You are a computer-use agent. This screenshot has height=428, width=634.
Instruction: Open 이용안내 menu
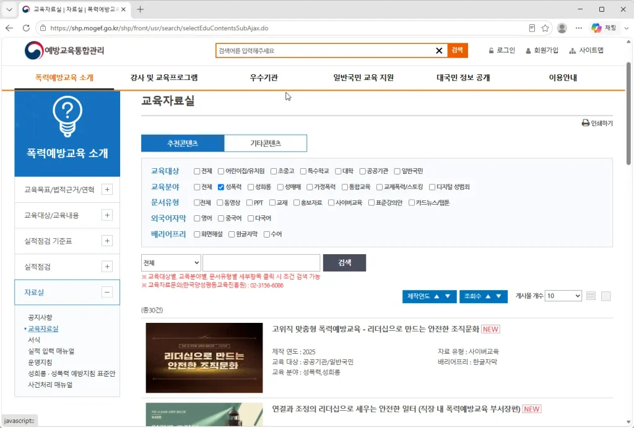563,77
